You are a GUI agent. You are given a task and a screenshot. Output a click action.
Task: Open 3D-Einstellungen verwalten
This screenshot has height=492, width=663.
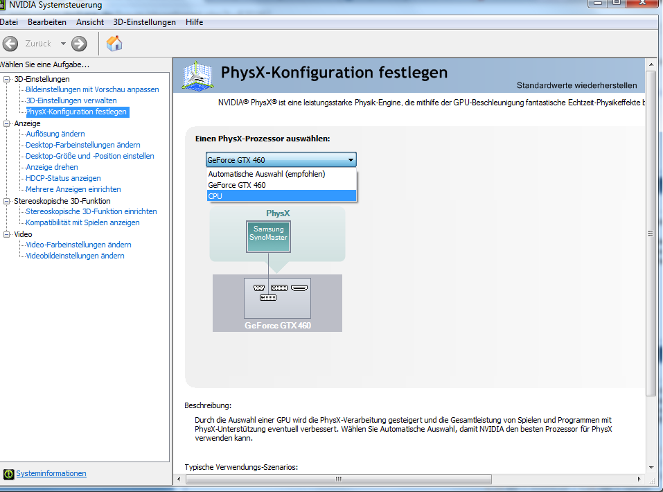click(71, 100)
